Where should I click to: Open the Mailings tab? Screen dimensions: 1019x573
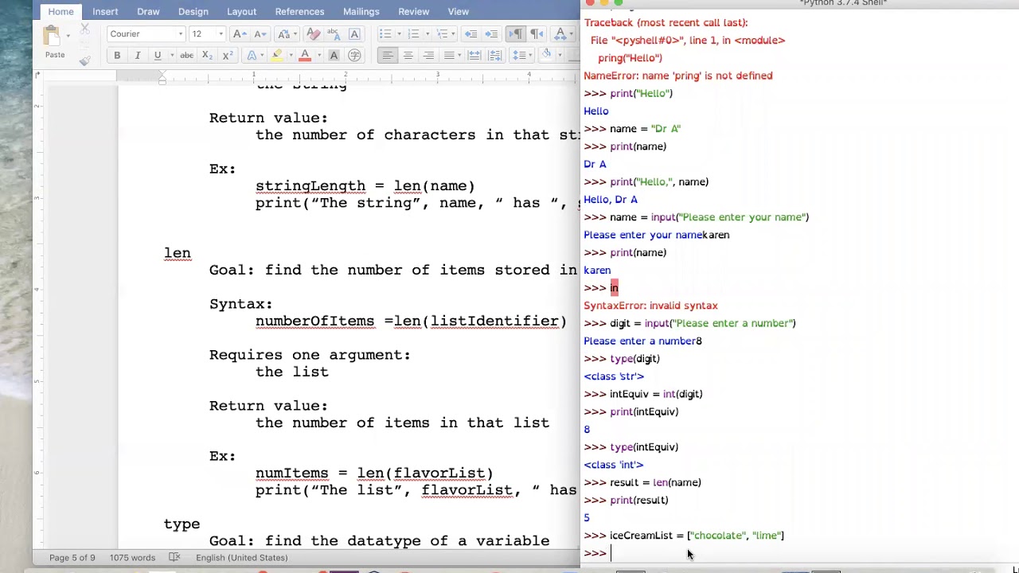point(361,11)
